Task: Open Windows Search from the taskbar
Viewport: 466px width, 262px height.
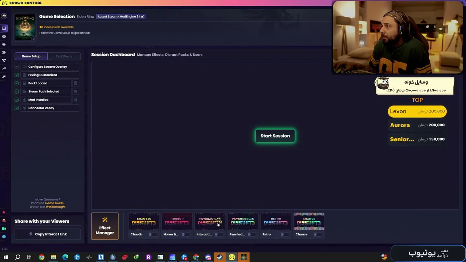Action: coord(17,257)
